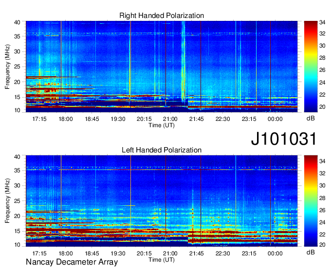Select the 35 MHz frequency tick on the left-handed plot

coord(17,170)
